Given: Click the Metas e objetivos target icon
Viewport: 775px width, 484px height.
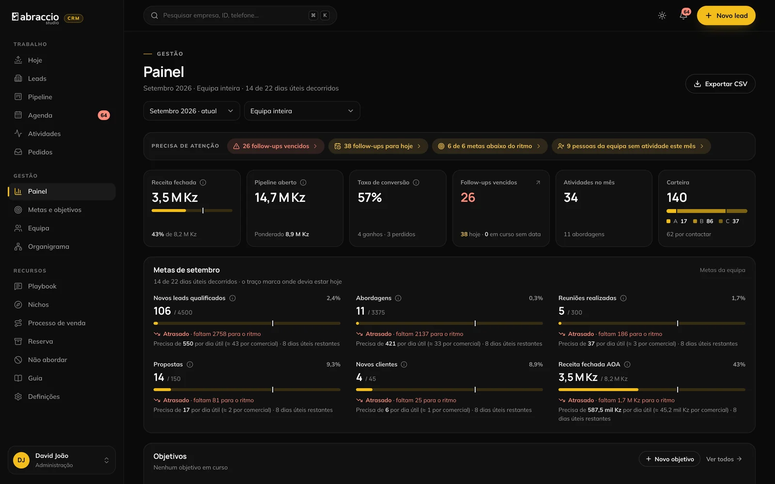Looking at the screenshot, I should (18, 210).
